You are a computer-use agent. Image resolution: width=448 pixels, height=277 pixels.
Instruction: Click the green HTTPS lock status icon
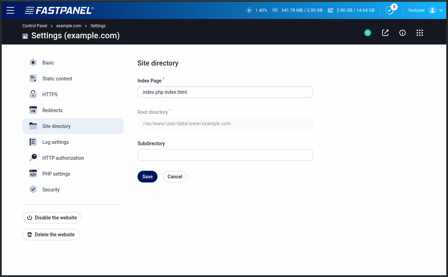[368, 33]
